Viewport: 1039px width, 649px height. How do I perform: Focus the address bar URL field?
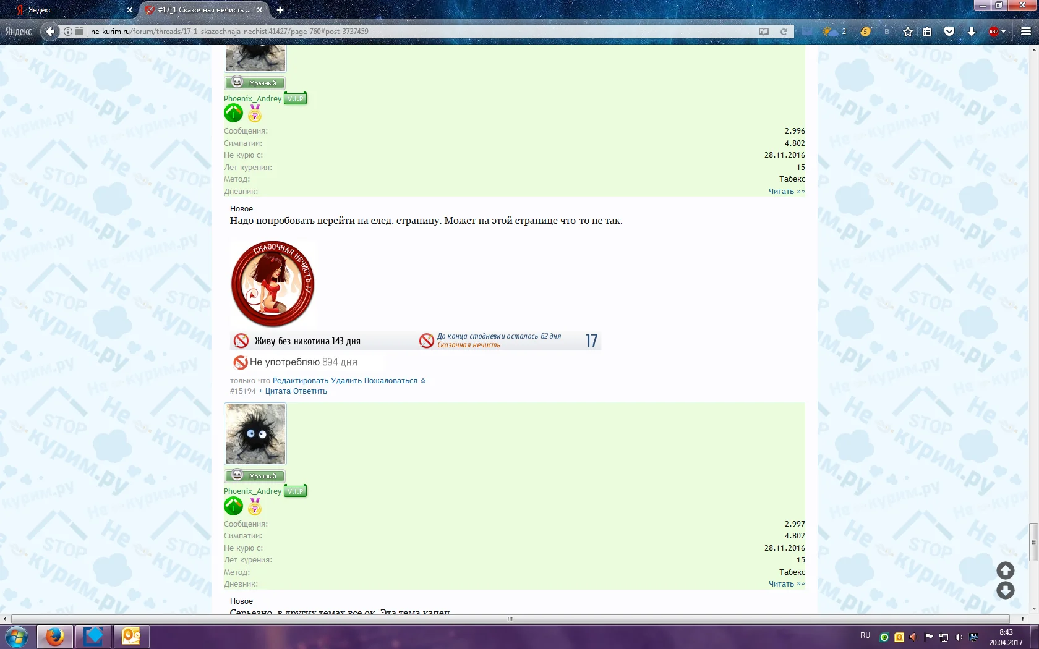point(421,32)
